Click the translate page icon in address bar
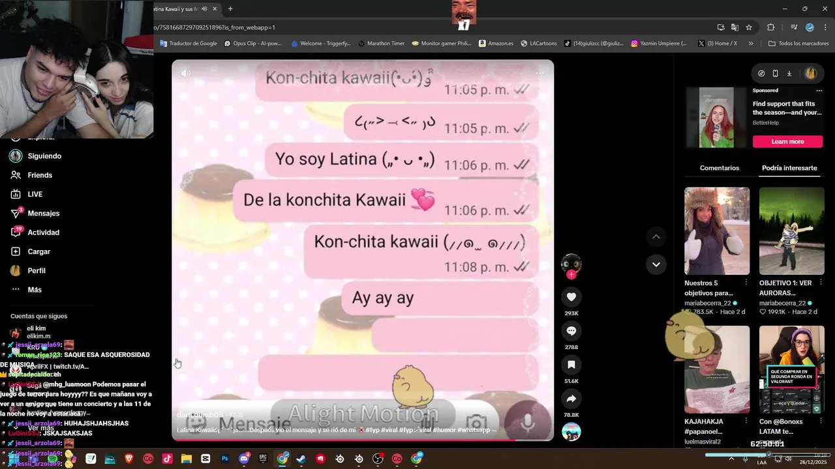Image resolution: width=835 pixels, height=469 pixels. pyautogui.click(x=735, y=27)
